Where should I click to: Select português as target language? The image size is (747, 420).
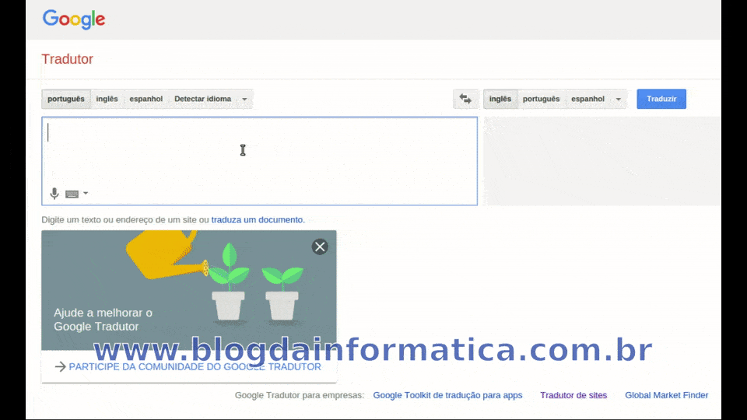point(542,99)
